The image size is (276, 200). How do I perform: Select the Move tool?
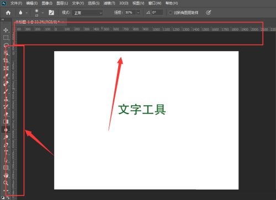(x=6, y=30)
